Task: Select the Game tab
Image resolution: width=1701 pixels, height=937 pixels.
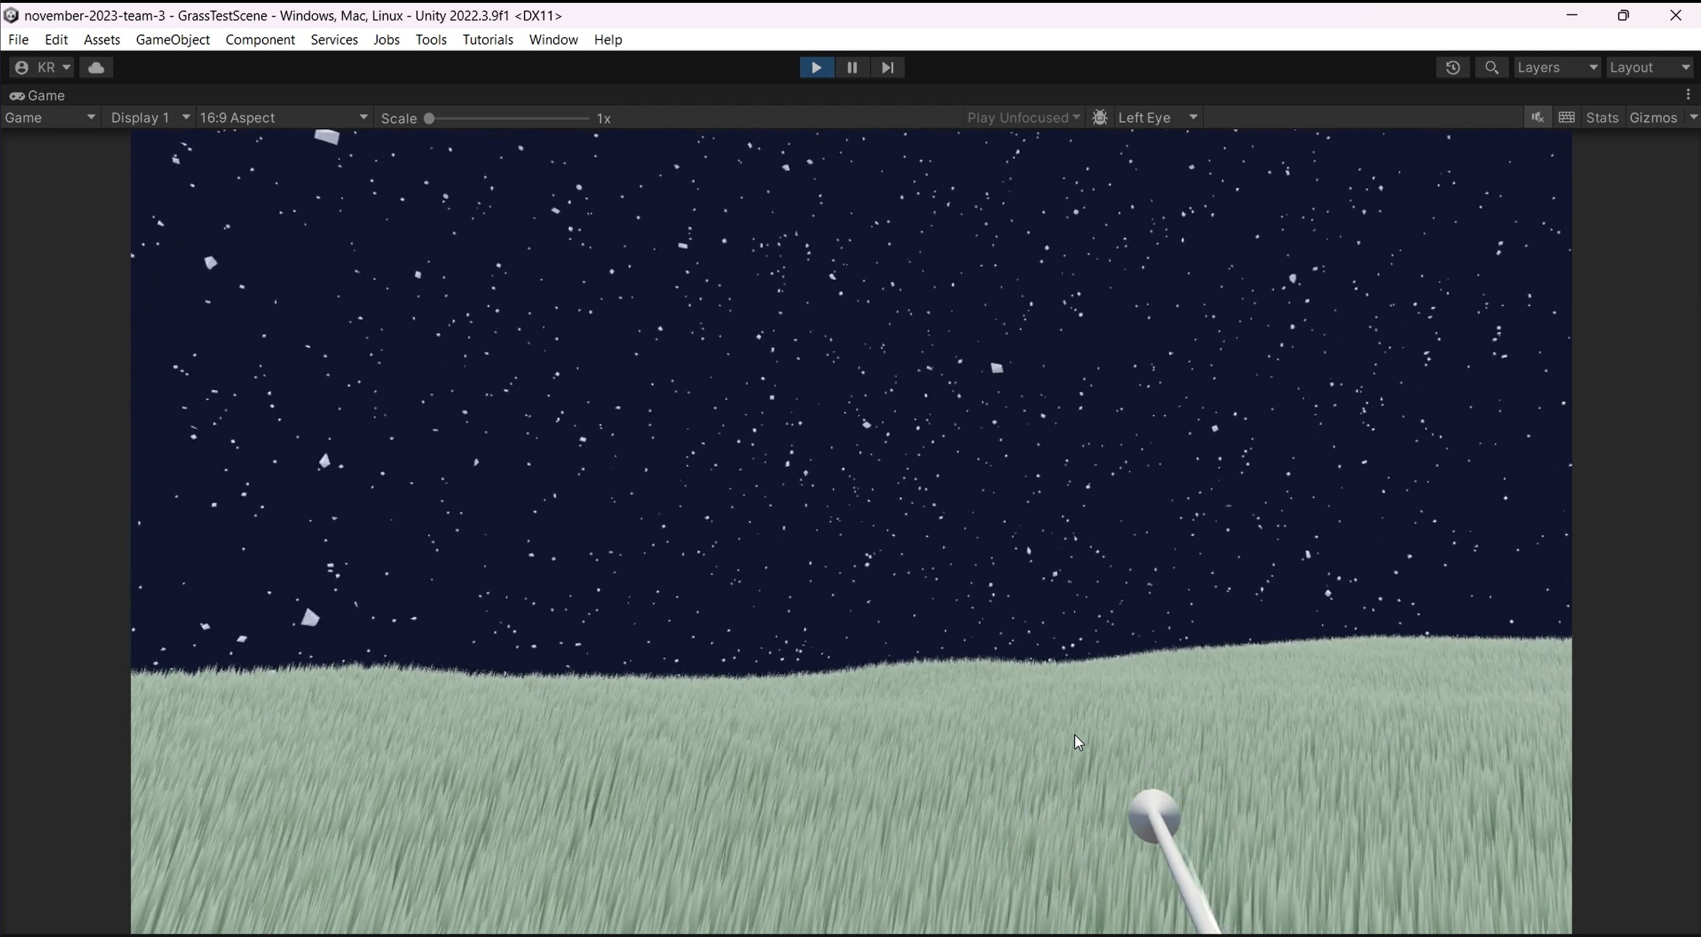Action: [x=38, y=96]
